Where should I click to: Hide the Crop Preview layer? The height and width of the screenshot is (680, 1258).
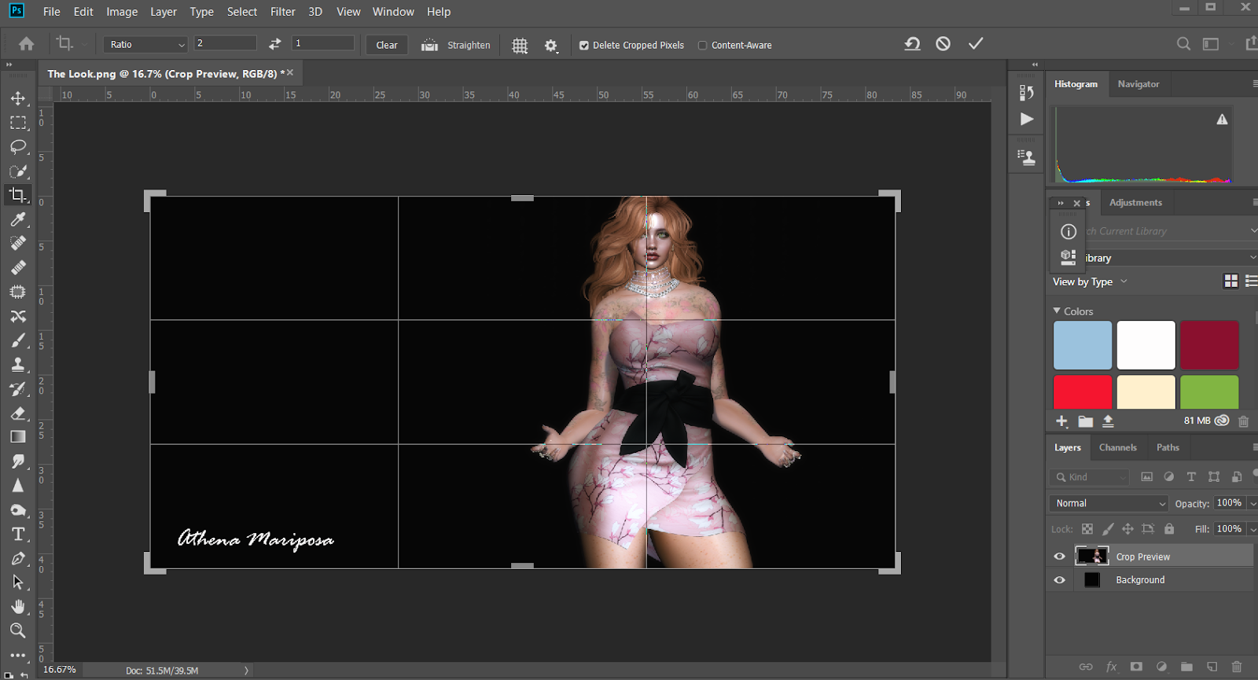(x=1059, y=557)
